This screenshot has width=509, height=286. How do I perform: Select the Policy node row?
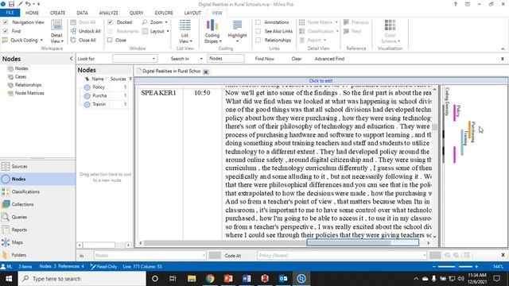tap(106, 87)
